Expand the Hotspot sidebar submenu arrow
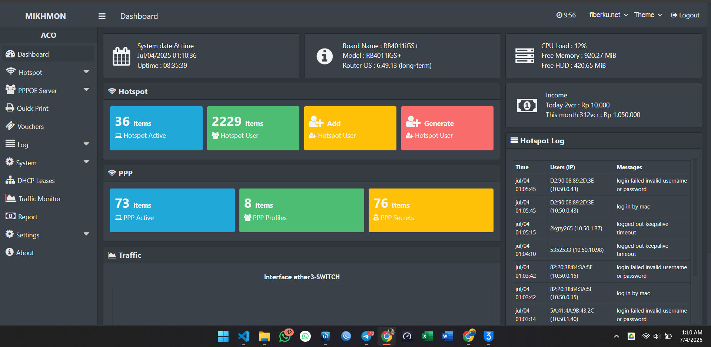The image size is (711, 347). (86, 72)
